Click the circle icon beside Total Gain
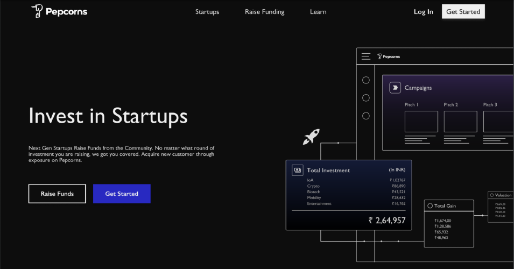This screenshot has height=269, width=514. (x=430, y=206)
